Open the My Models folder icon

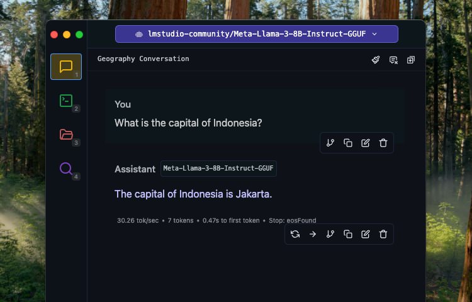point(66,135)
